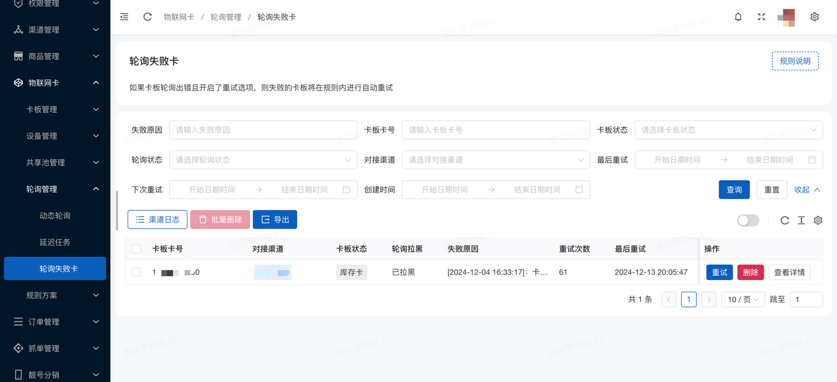Open 卡板状态 dropdown filter
Image resolution: width=837 pixels, height=382 pixels.
(x=728, y=130)
